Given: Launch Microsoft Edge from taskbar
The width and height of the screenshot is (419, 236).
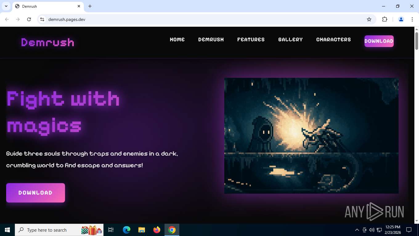Looking at the screenshot, I should click(127, 230).
